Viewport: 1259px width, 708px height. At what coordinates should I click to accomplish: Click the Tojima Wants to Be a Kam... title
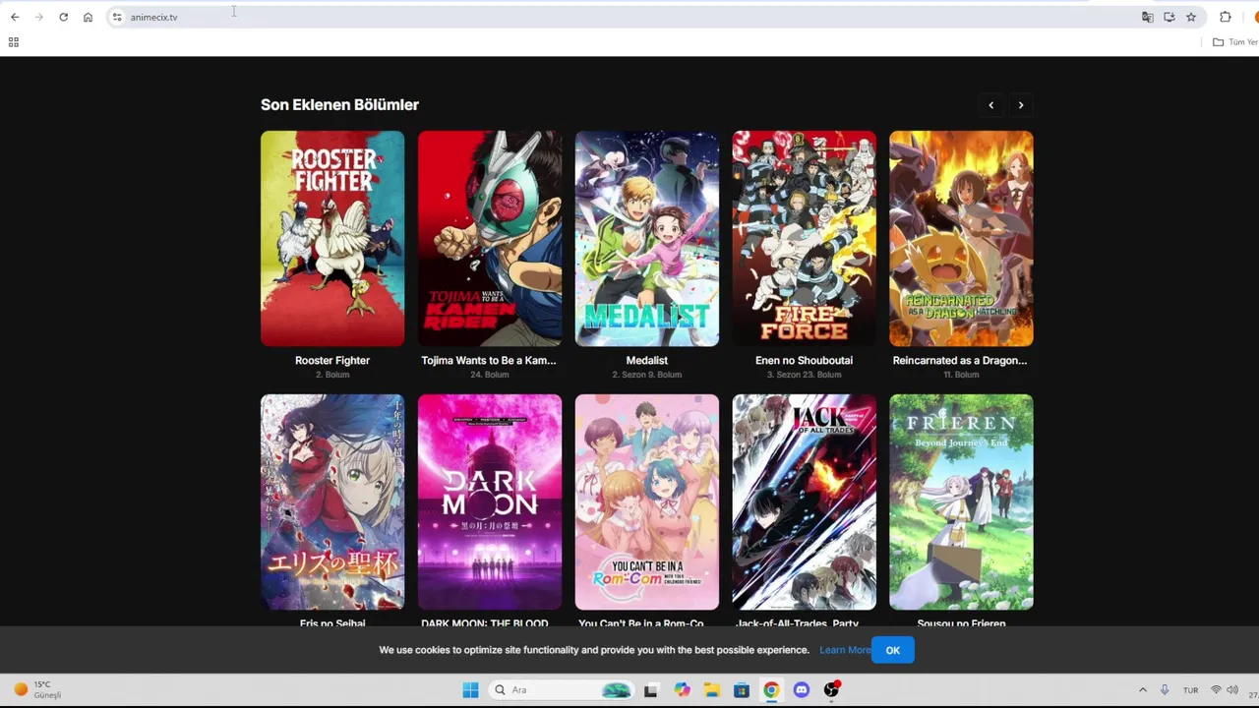point(489,361)
